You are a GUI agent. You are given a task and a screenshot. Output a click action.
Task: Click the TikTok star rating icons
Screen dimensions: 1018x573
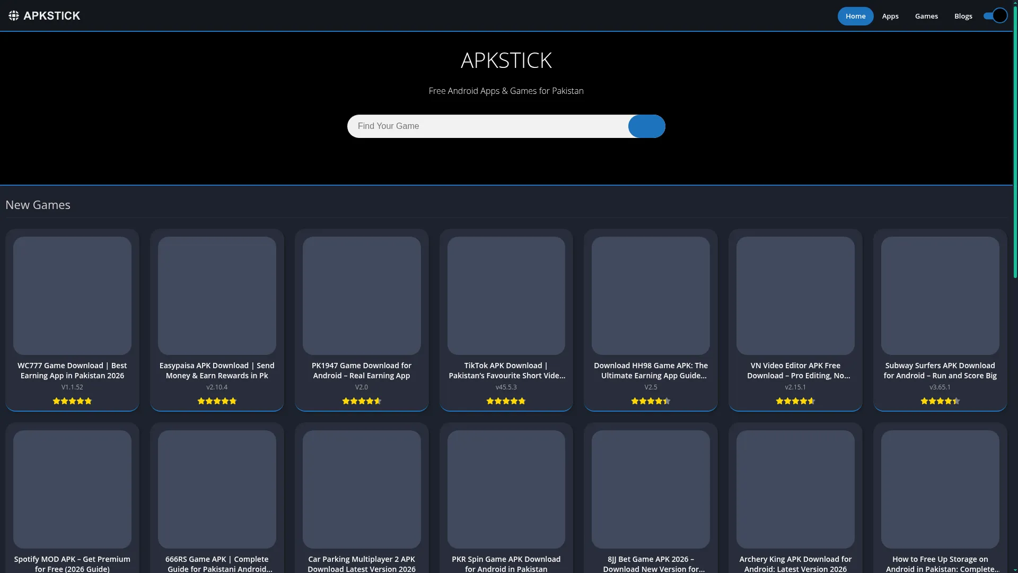[x=506, y=401]
